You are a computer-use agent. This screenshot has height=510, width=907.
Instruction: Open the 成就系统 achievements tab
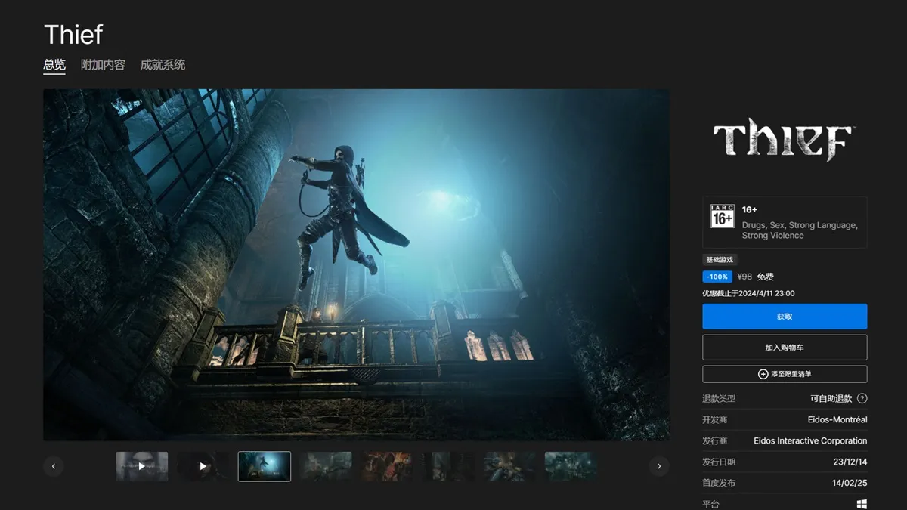(x=163, y=65)
